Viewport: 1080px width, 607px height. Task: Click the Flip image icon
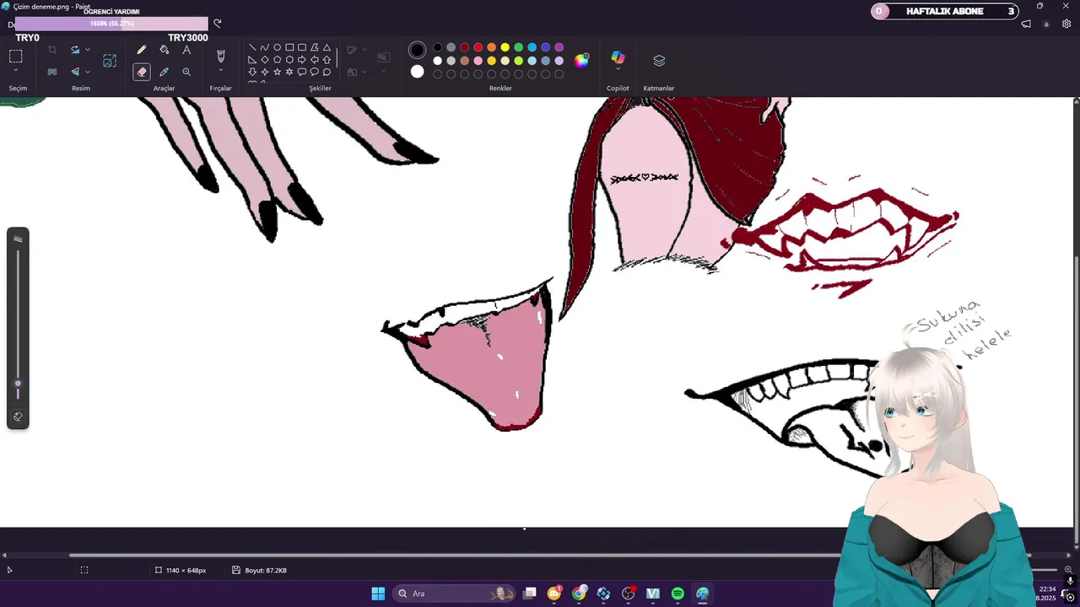75,72
